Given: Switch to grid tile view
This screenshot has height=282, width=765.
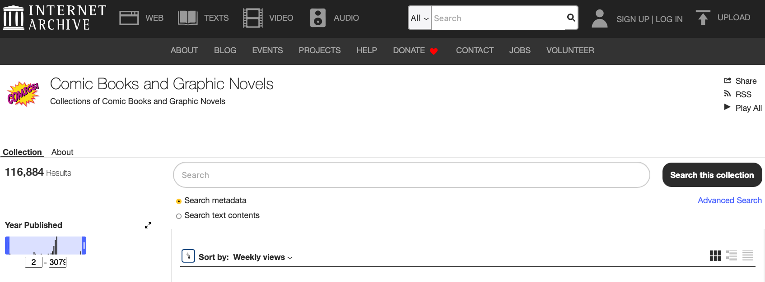Looking at the screenshot, I should [715, 256].
